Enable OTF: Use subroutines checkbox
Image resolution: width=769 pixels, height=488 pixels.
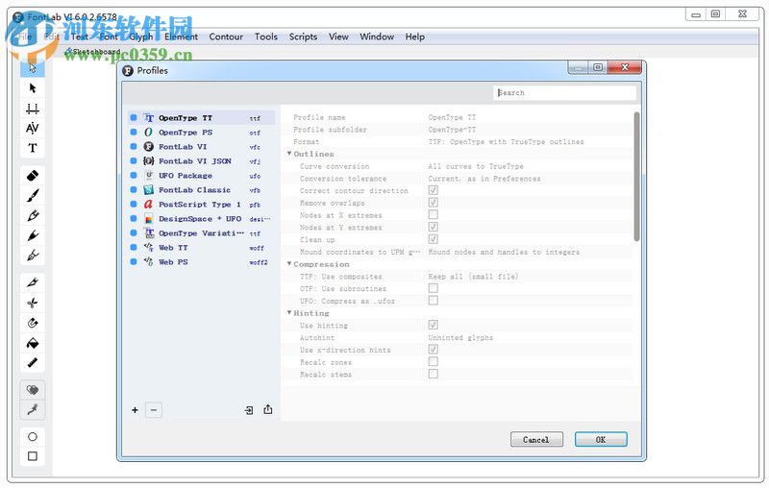tap(434, 288)
